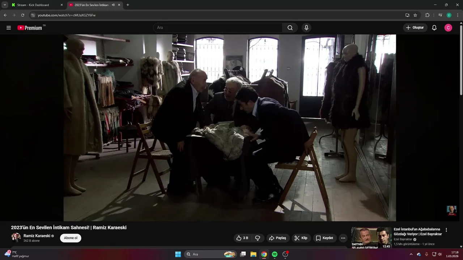The image size is (463, 260).
Task: Open Ramiz Karaeski channel avatar
Action: (16, 238)
